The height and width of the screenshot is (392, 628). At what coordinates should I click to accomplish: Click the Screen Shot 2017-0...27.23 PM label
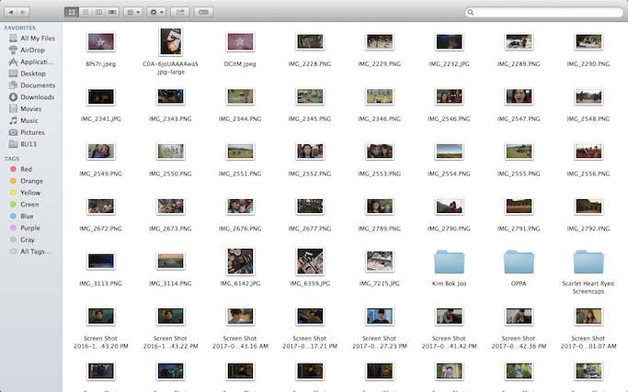[x=380, y=342]
